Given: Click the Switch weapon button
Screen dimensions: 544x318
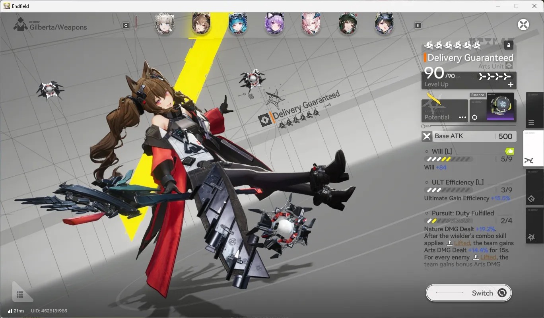Looking at the screenshot, I should point(468,293).
